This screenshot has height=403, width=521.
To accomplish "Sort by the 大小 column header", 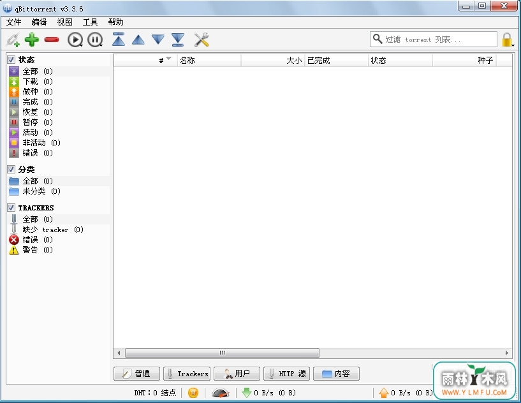I will [x=273, y=61].
